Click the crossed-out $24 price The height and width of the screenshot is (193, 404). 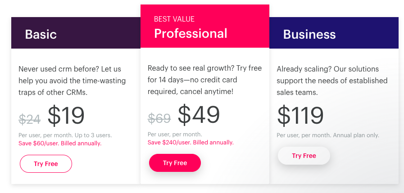click(30, 119)
